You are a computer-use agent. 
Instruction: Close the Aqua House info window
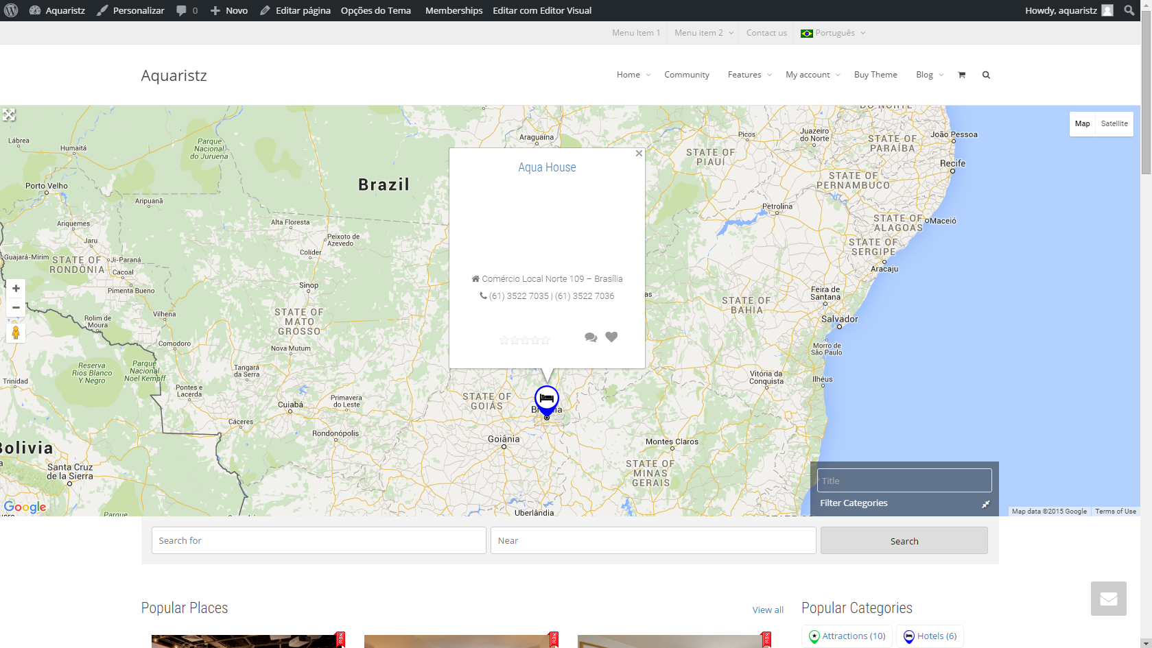(x=639, y=154)
